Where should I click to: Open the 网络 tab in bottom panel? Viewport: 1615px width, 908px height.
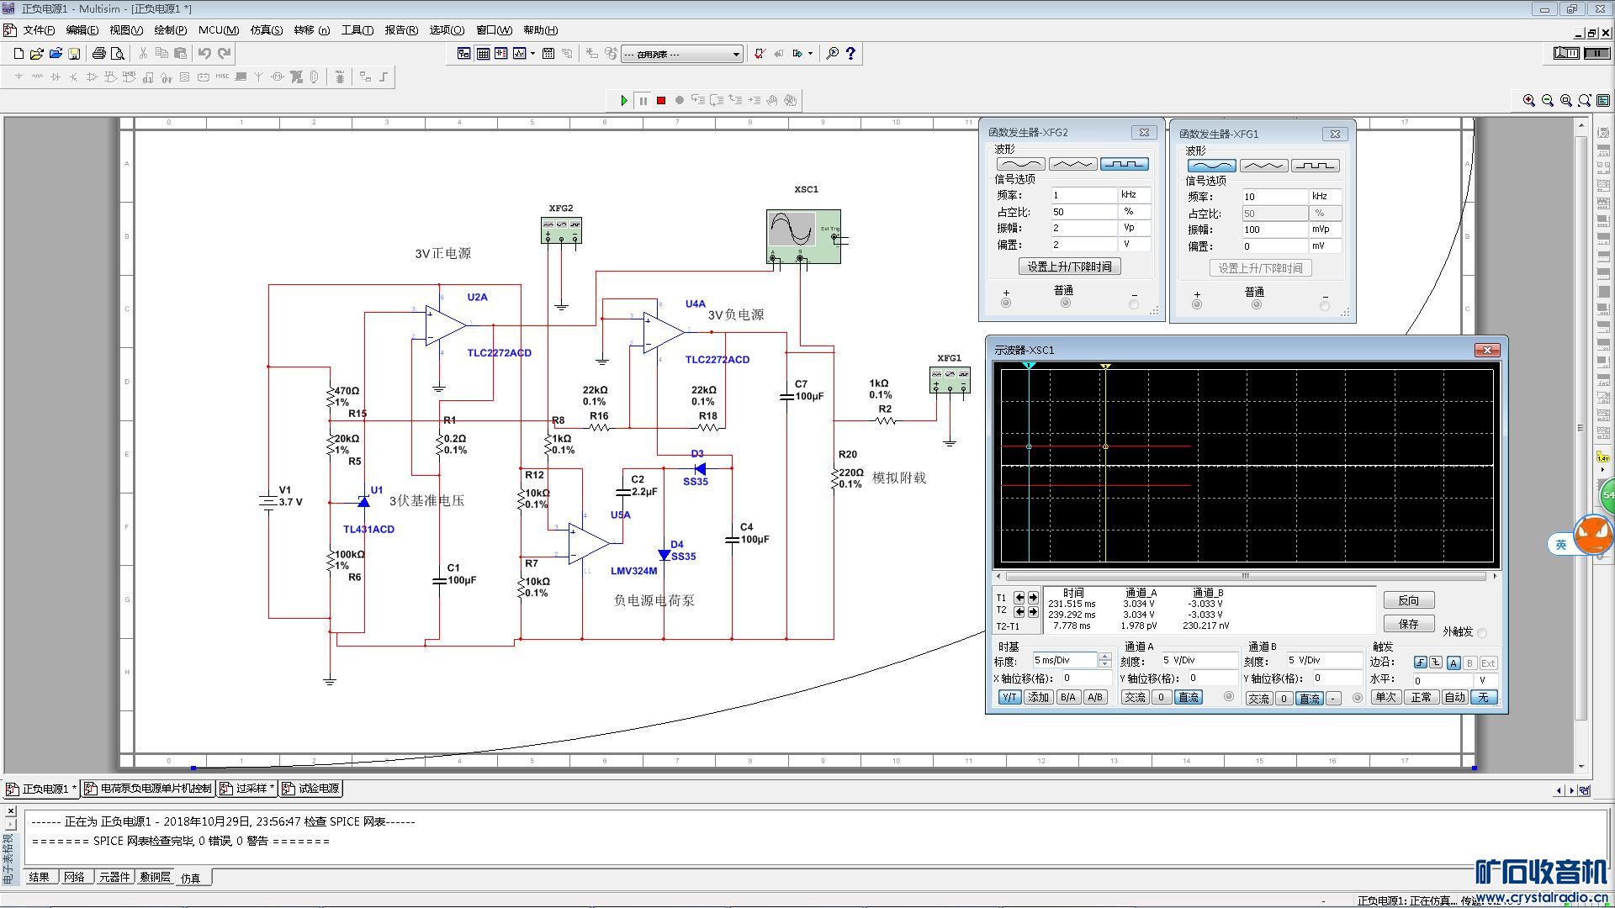pos(74,877)
